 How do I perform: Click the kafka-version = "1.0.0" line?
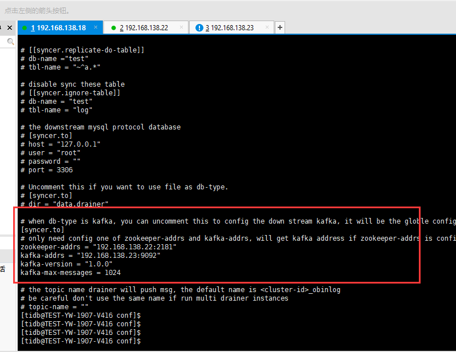pos(66,264)
